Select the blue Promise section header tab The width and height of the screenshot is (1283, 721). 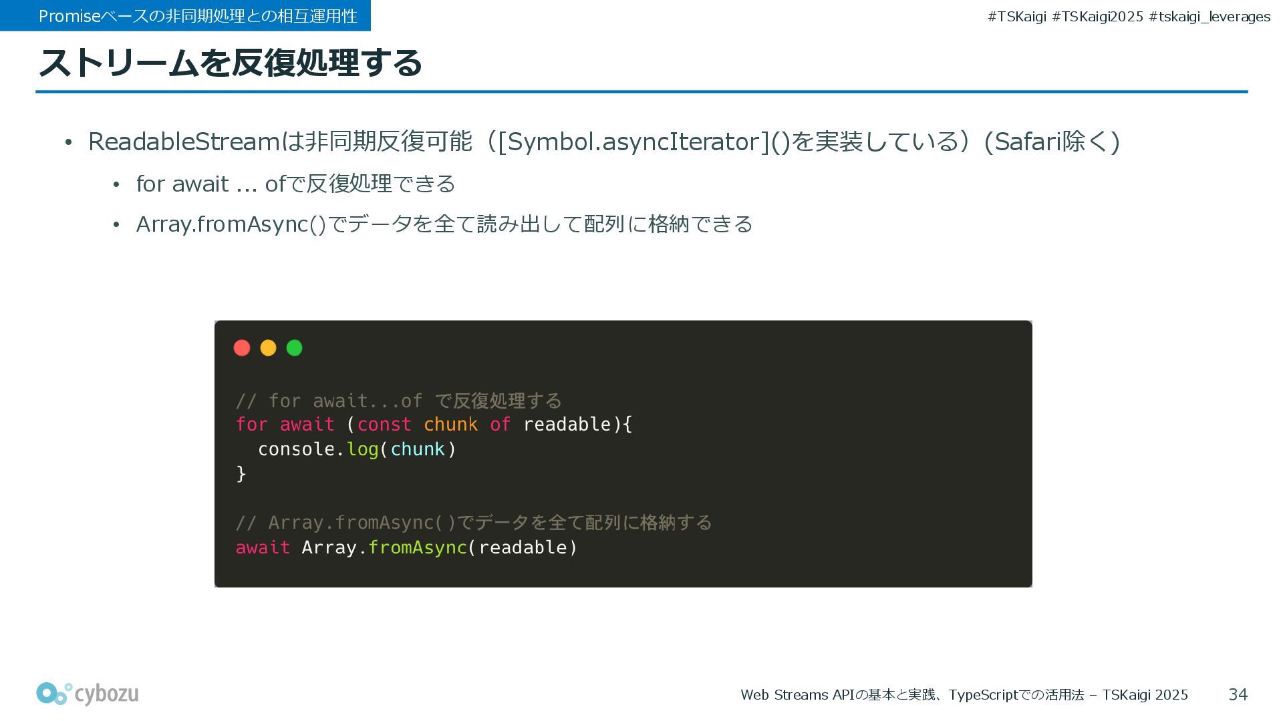tap(185, 15)
